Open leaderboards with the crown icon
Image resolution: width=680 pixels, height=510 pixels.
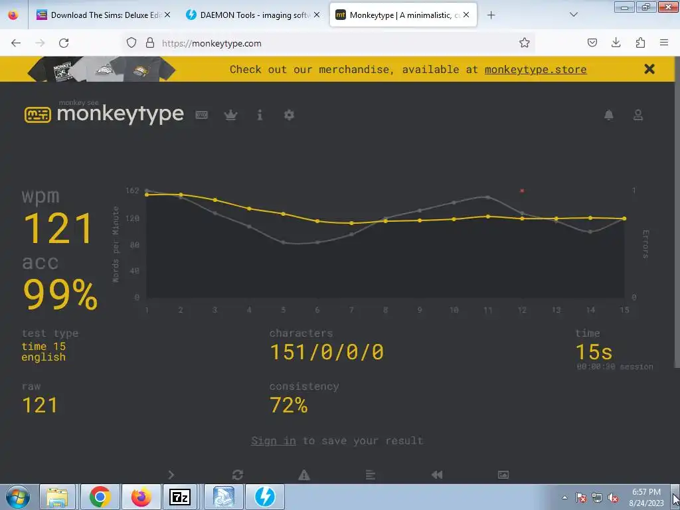tap(230, 115)
